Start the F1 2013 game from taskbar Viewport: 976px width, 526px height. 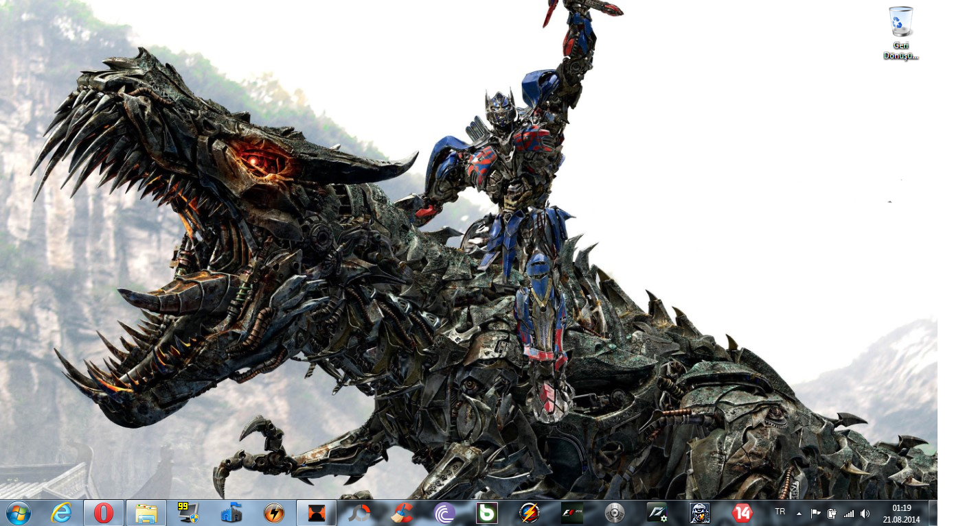tap(572, 512)
